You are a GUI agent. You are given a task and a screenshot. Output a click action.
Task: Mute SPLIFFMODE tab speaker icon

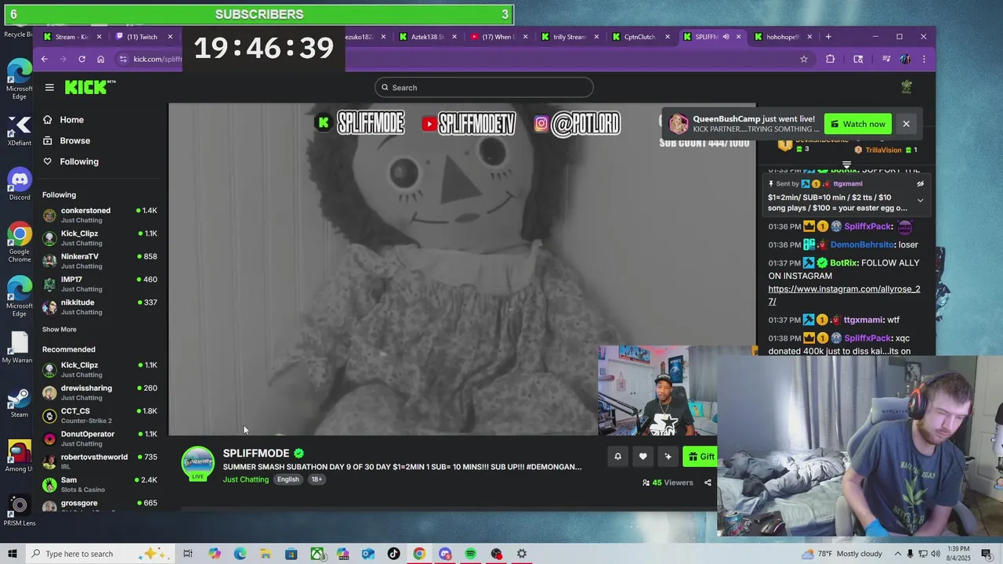pyautogui.click(x=726, y=37)
